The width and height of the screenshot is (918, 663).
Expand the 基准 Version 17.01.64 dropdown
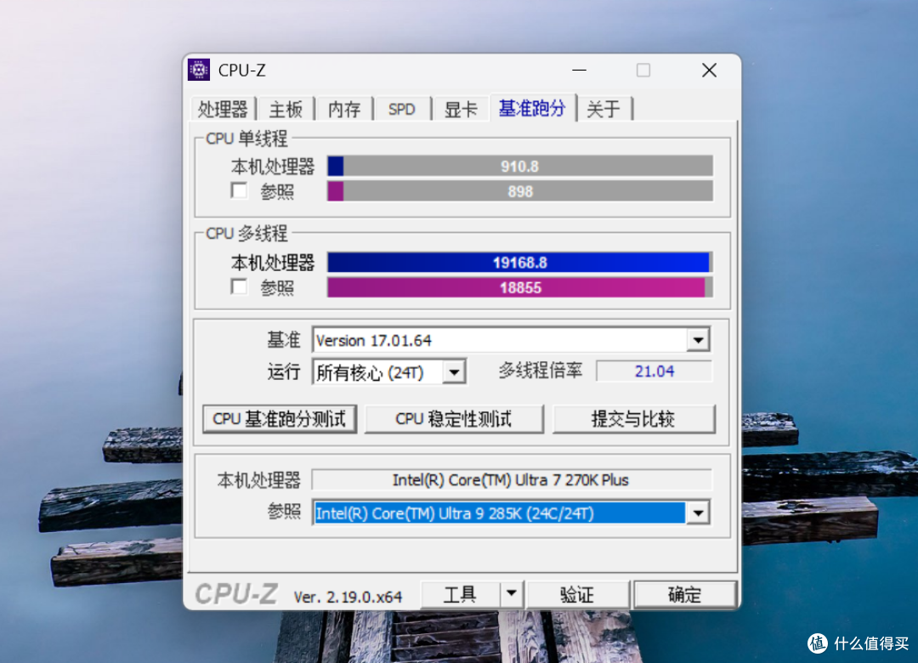[x=698, y=340]
